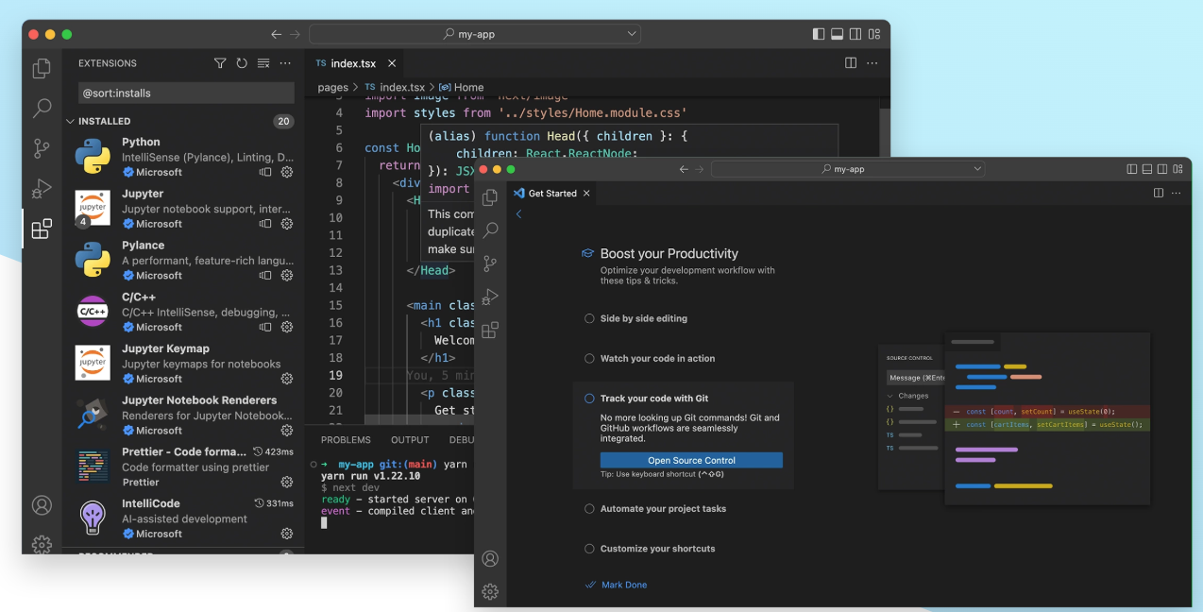The width and height of the screenshot is (1203, 612).
Task: Toggle primary sidebar in front window title bar
Action: tap(1132, 169)
